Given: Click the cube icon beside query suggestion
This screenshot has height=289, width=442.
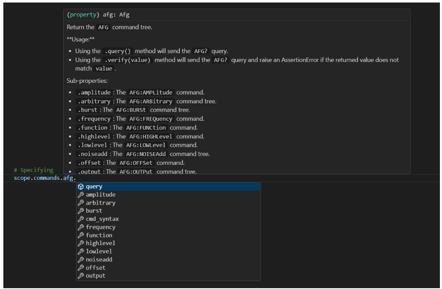Looking at the screenshot, I should 81,187.
